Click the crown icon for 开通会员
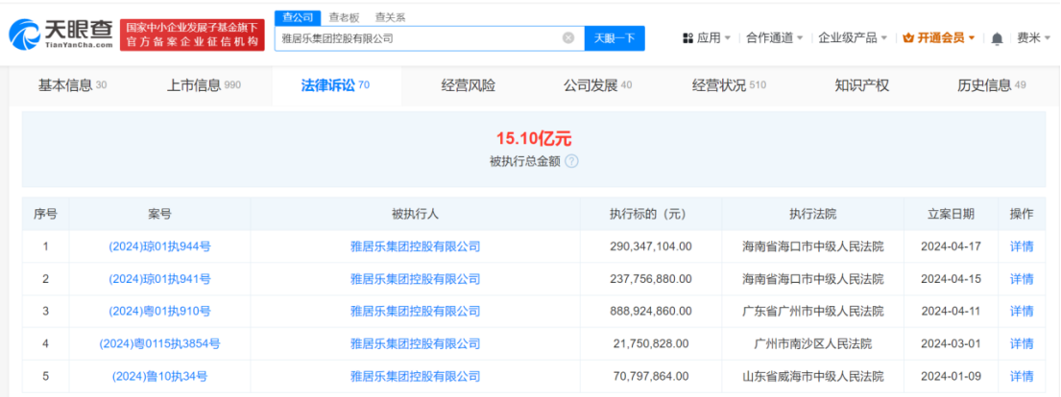This screenshot has width=1061, height=397. click(x=908, y=38)
